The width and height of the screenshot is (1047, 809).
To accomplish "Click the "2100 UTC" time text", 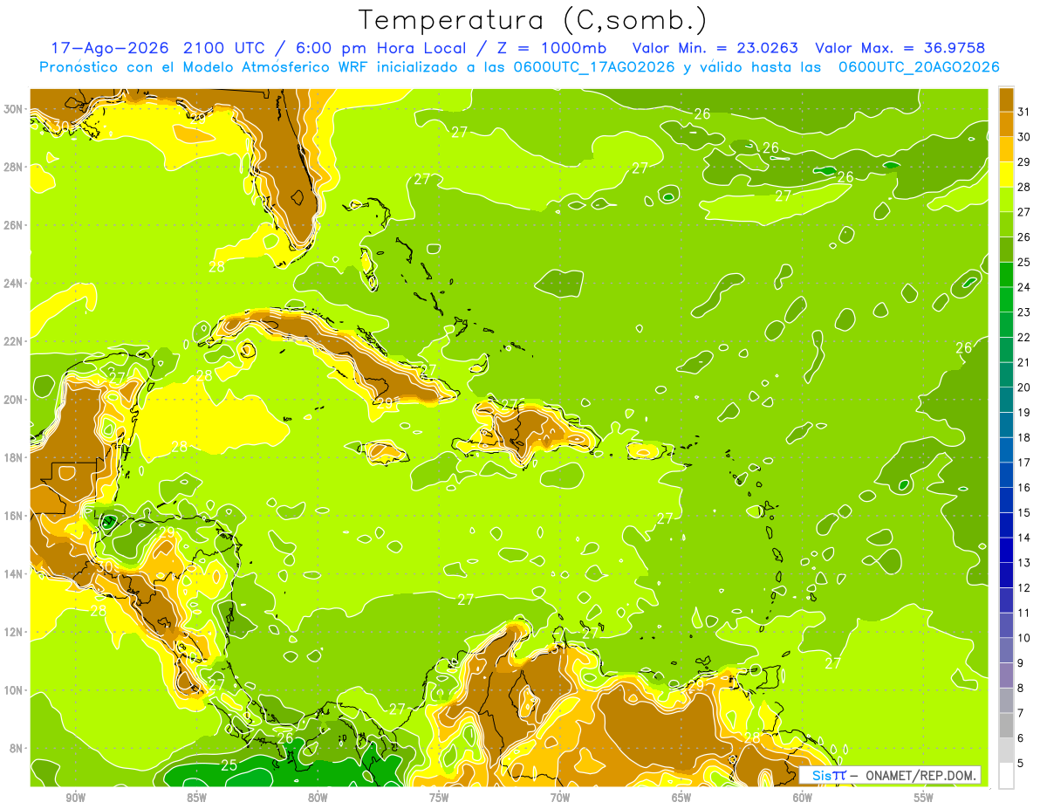I will (x=224, y=48).
